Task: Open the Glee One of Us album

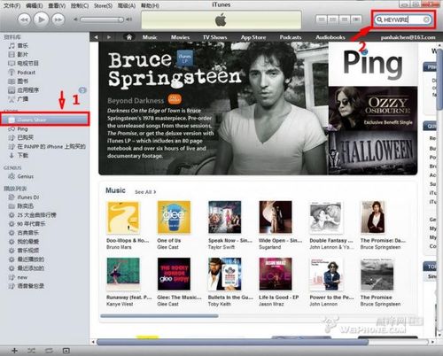Action: (174, 217)
